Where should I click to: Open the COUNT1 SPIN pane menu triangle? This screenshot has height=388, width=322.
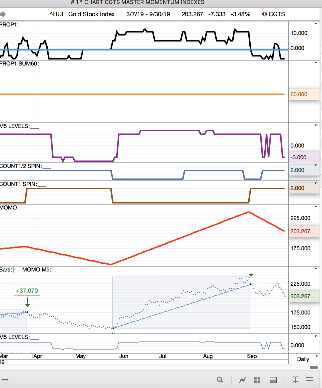pyautogui.click(x=316, y=183)
